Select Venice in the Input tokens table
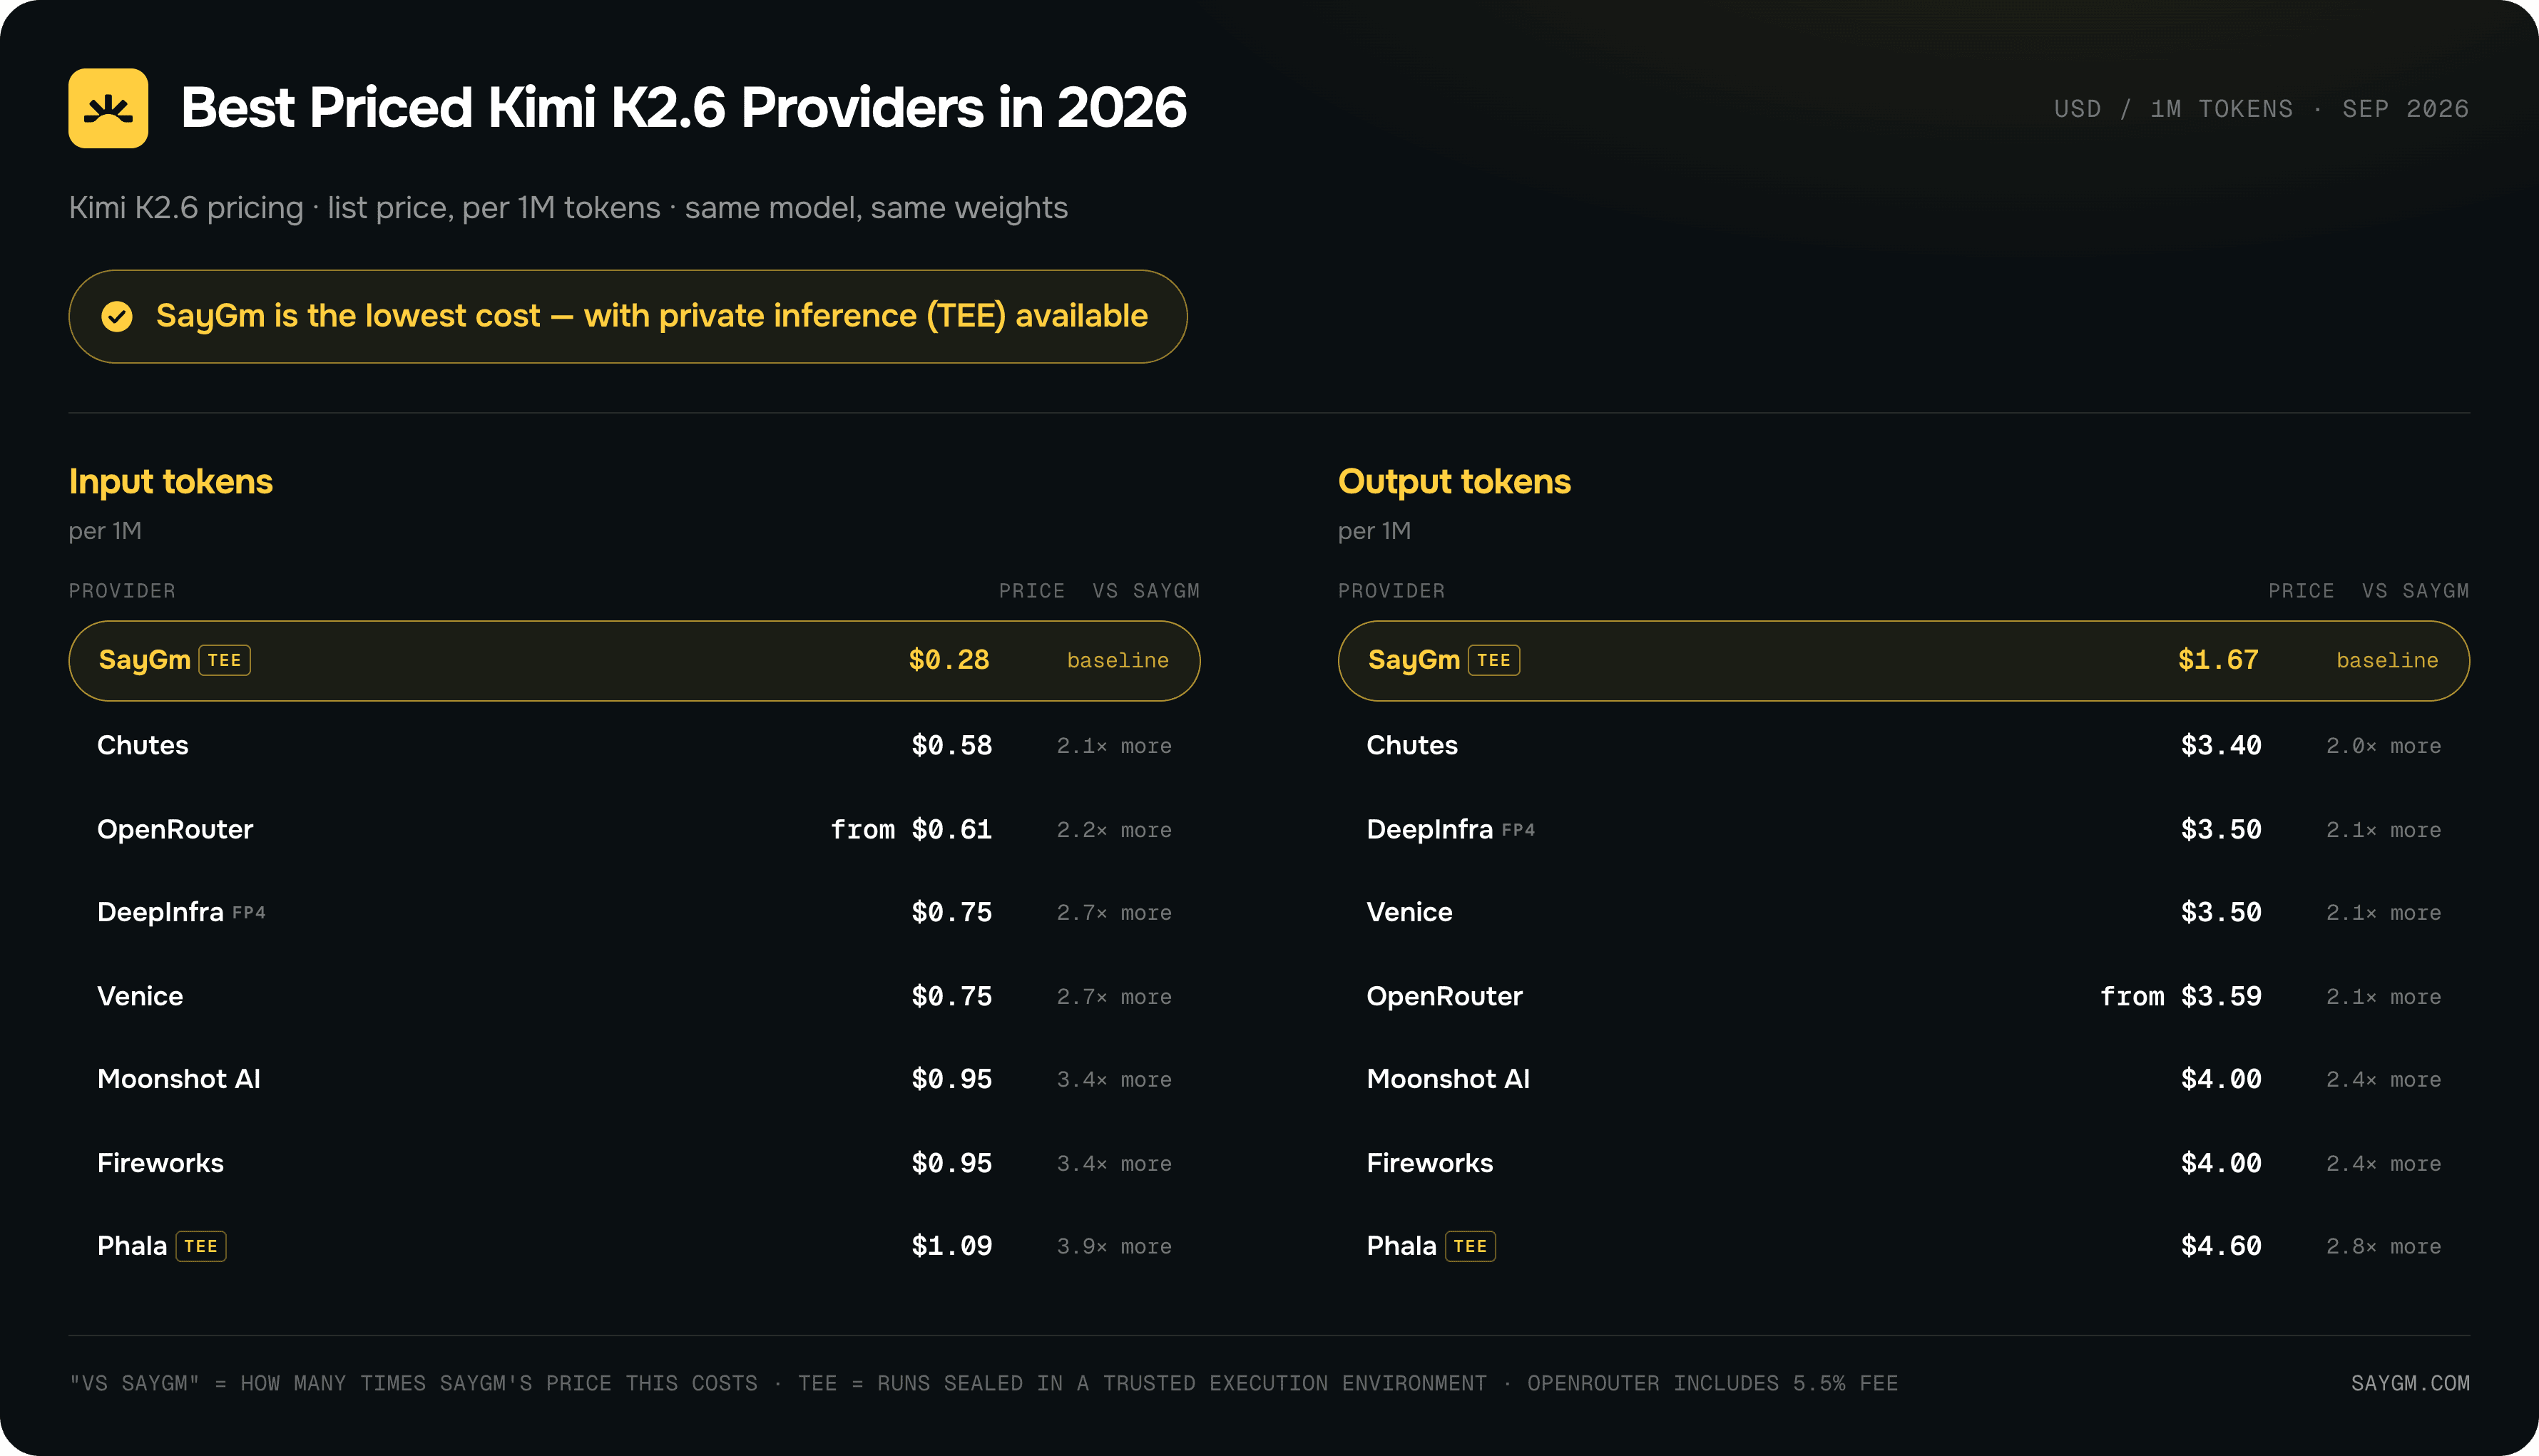 (x=140, y=997)
